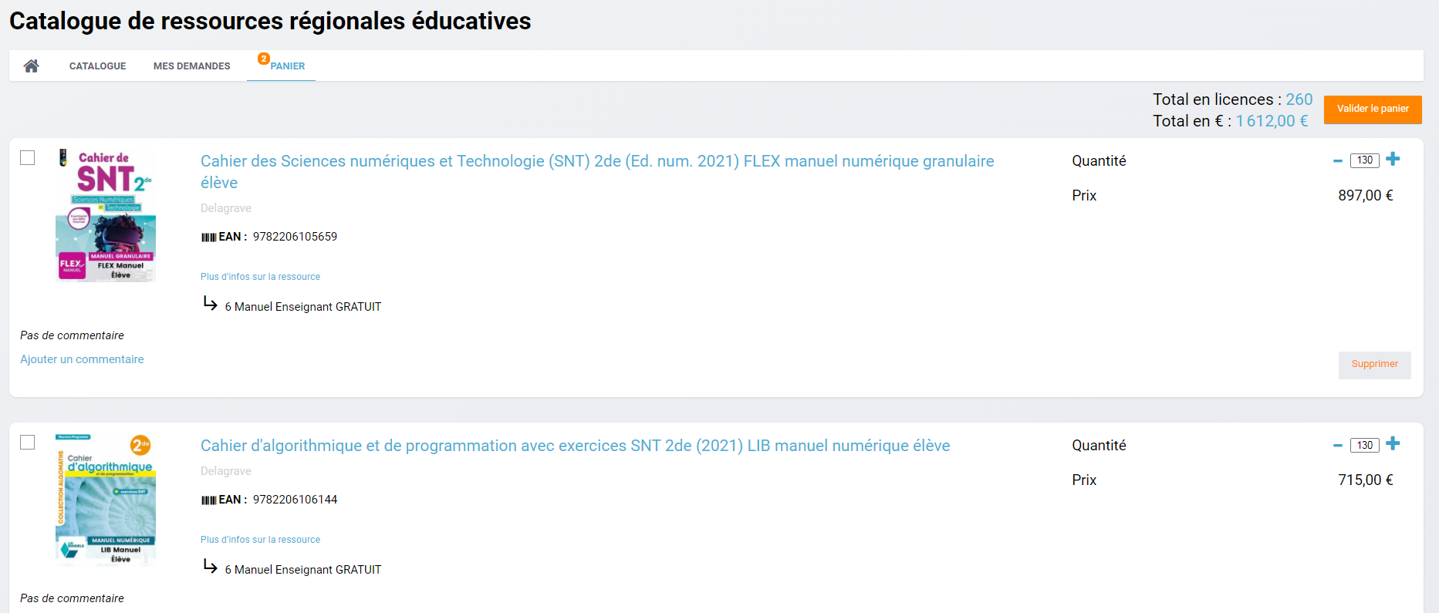Click quantity field of first cart item
This screenshot has height=613, width=1439.
pos(1364,160)
